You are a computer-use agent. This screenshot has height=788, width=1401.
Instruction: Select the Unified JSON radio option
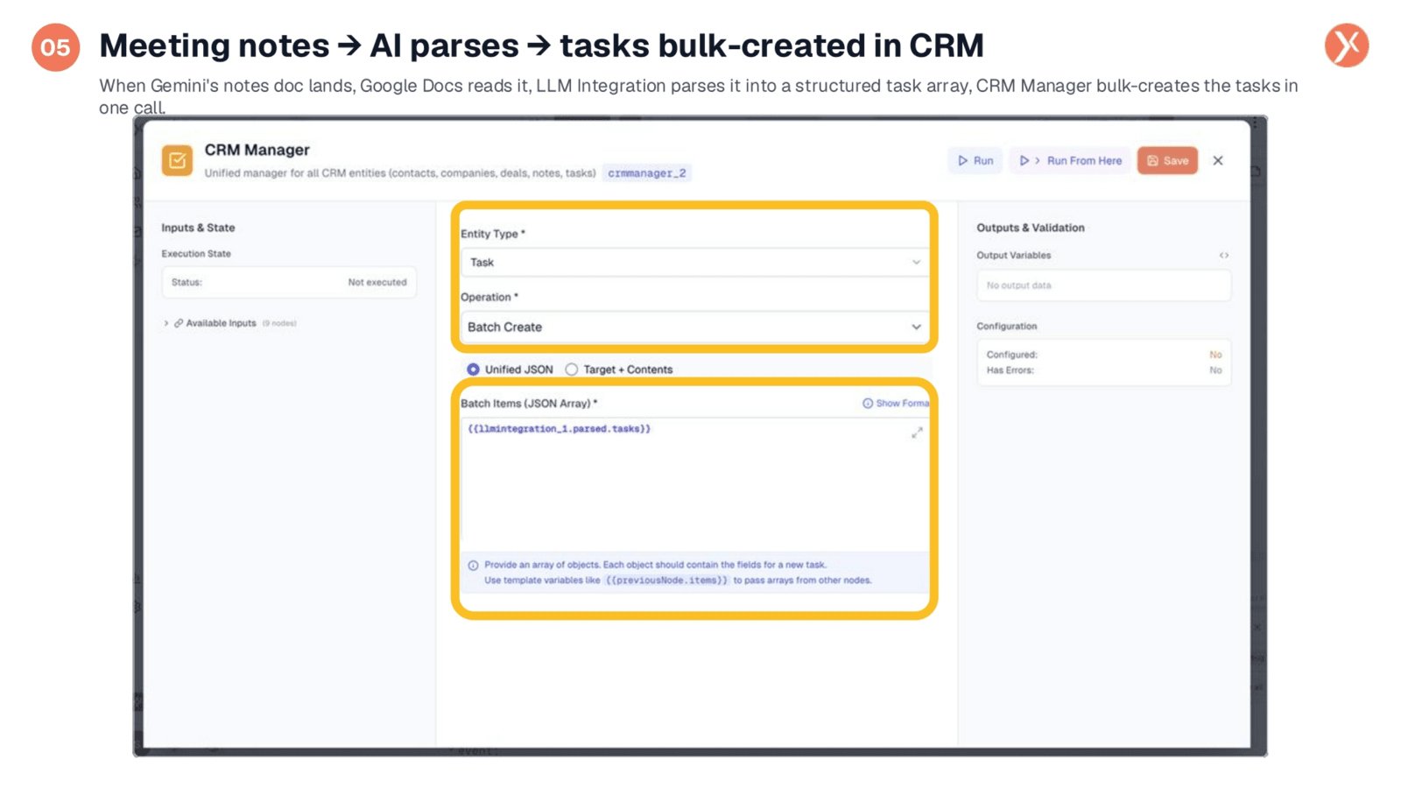click(473, 369)
